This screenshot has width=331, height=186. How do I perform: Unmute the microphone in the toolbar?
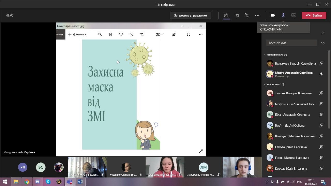pos(283,15)
